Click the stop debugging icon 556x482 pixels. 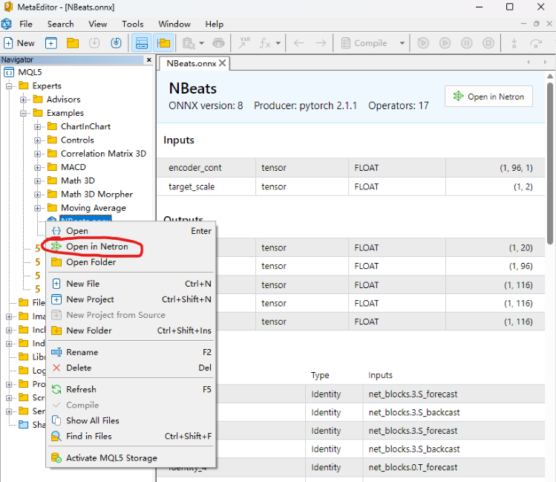[x=488, y=43]
